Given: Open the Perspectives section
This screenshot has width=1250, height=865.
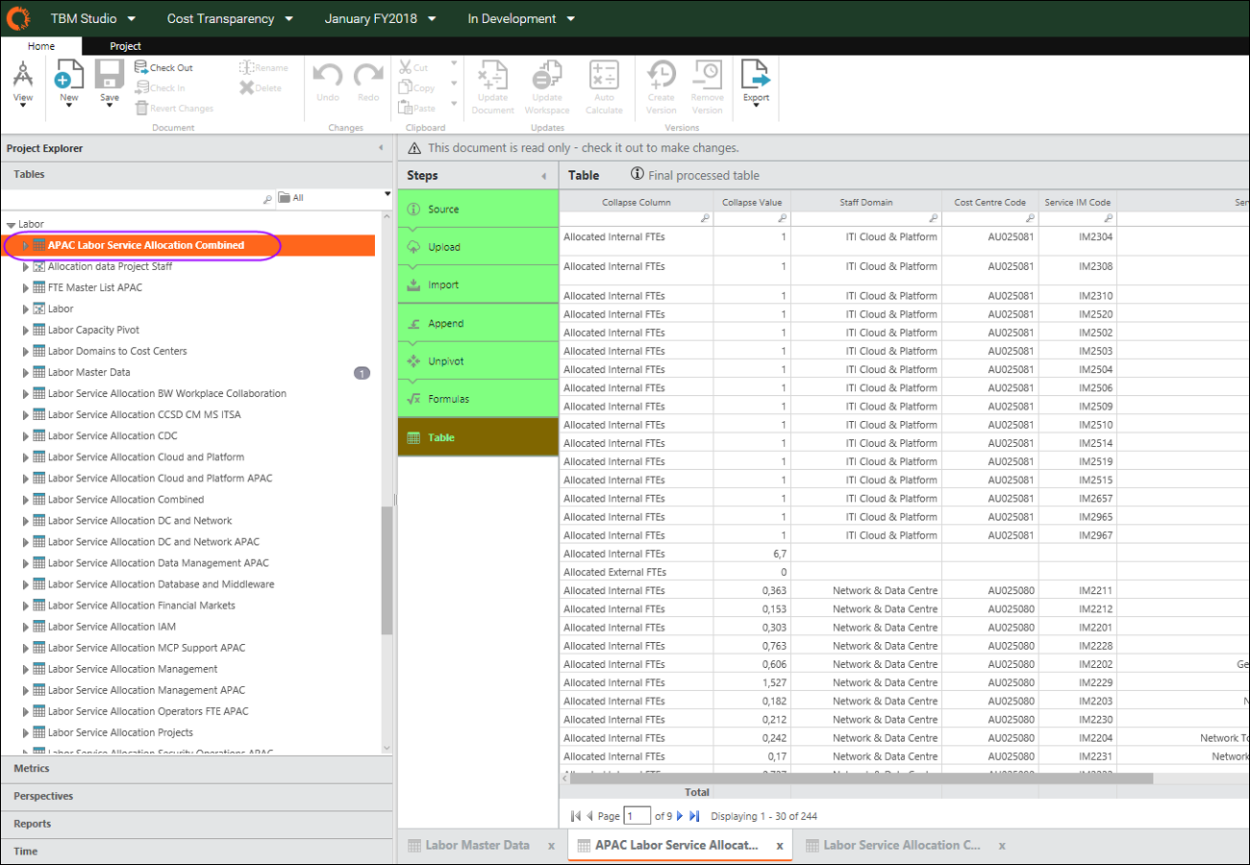Looking at the screenshot, I should click(x=197, y=796).
